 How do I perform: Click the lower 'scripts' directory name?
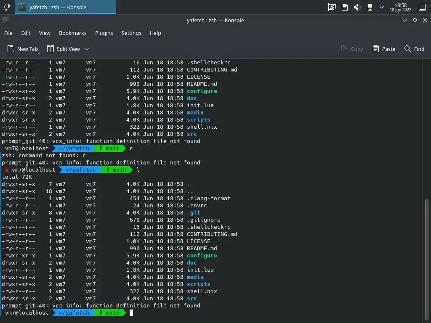199,284
